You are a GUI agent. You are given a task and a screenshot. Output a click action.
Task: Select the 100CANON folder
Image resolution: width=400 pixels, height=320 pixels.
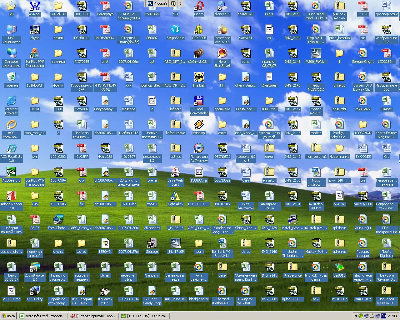(363, 127)
